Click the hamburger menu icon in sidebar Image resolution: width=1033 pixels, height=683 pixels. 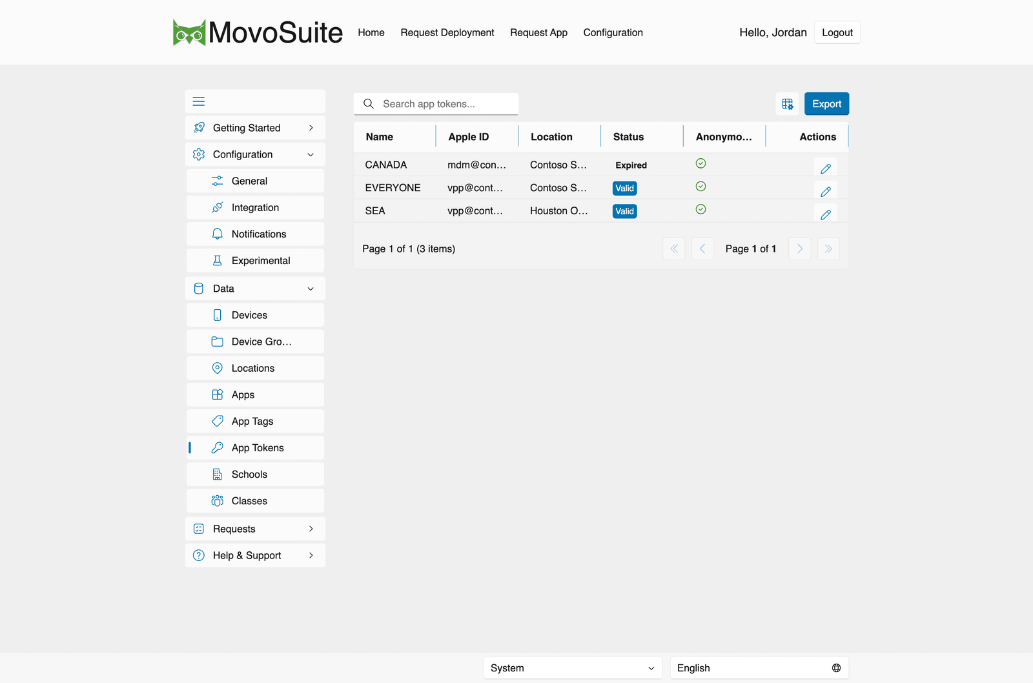[x=199, y=101]
